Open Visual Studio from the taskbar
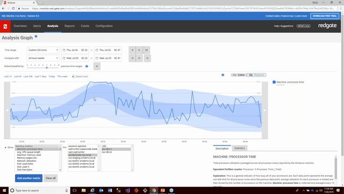Image resolution: width=344 pixels, height=194 pixels. 127,190
